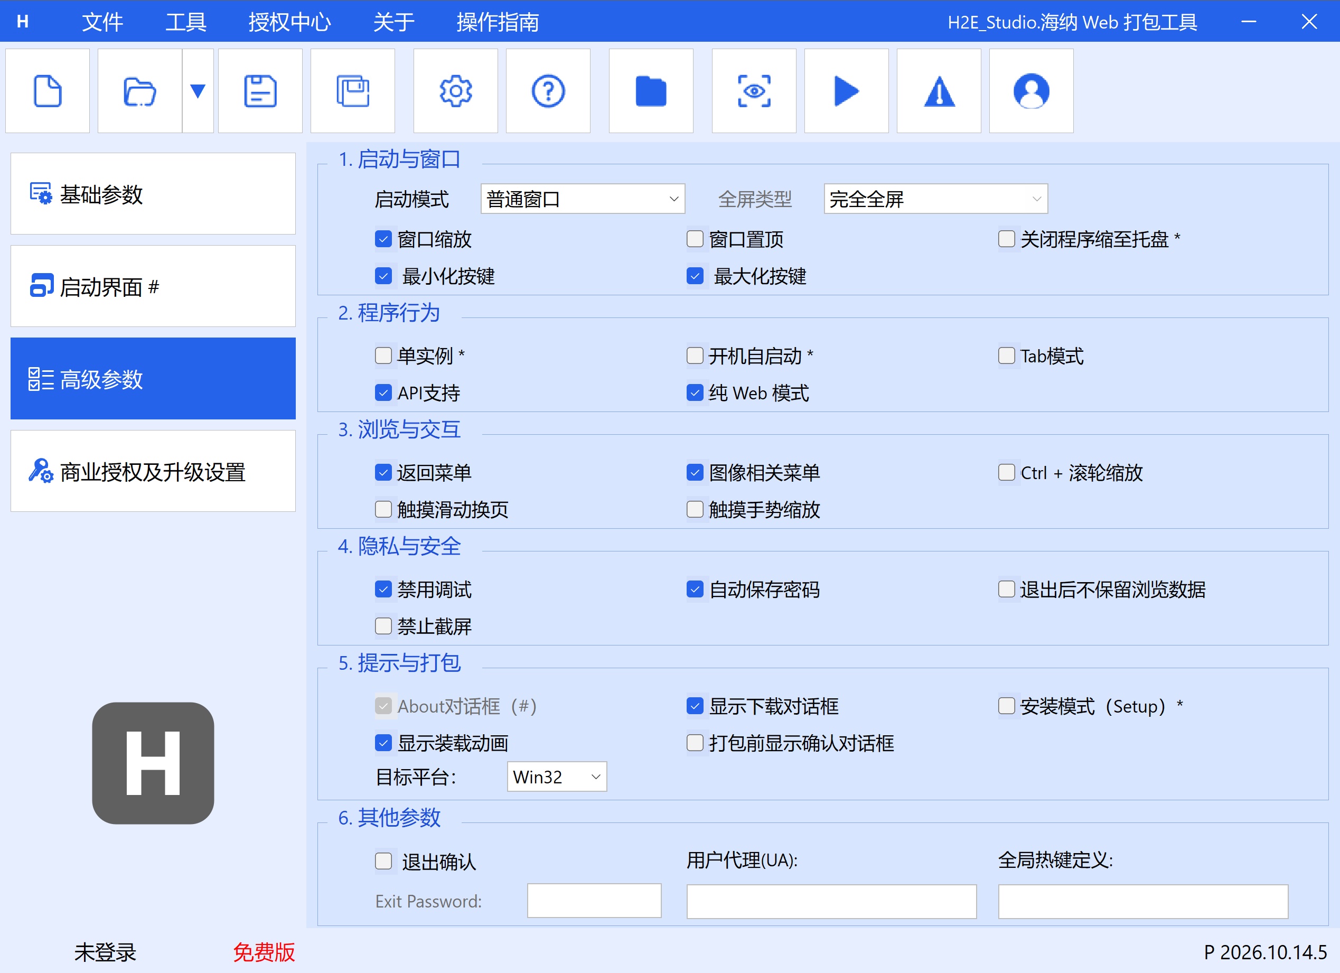Click the question mark help icon
Image resolution: width=1340 pixels, height=973 pixels.
pos(548,91)
